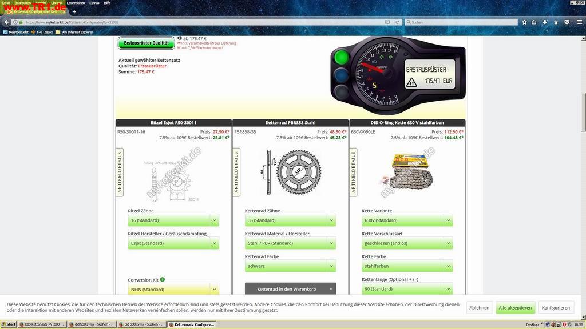Open taskbar window DID Kettensatz XV1000
Screen dimensions: 586x329
pos(42,324)
